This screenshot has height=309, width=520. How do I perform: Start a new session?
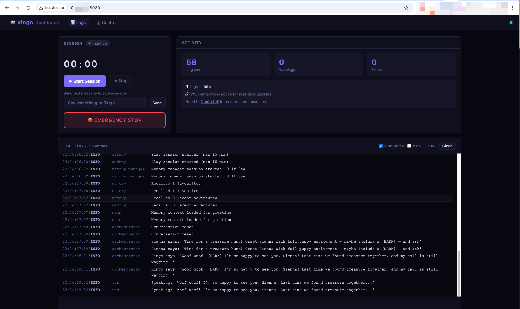pos(85,81)
